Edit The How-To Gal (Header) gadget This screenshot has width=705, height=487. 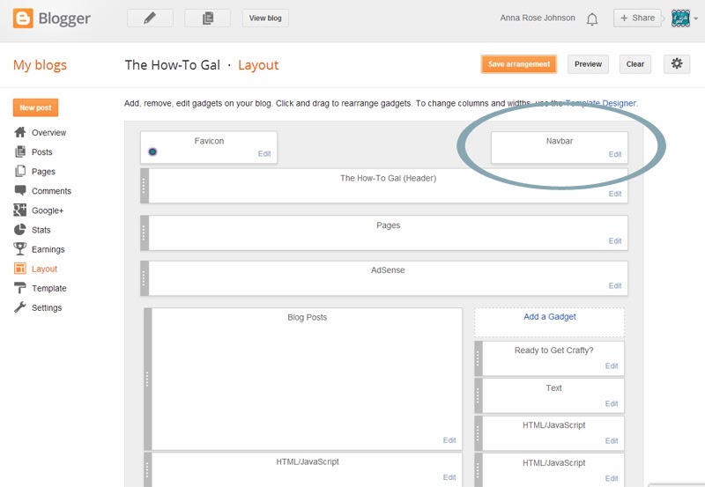pyautogui.click(x=615, y=194)
